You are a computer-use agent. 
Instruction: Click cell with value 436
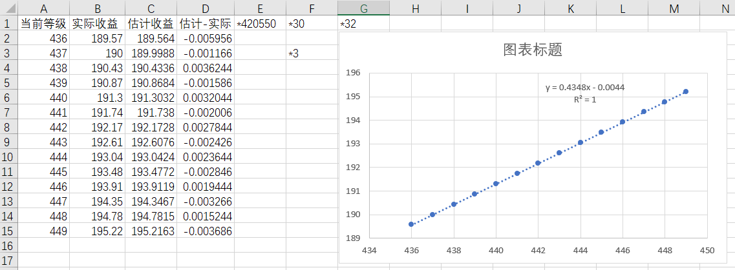coord(44,38)
